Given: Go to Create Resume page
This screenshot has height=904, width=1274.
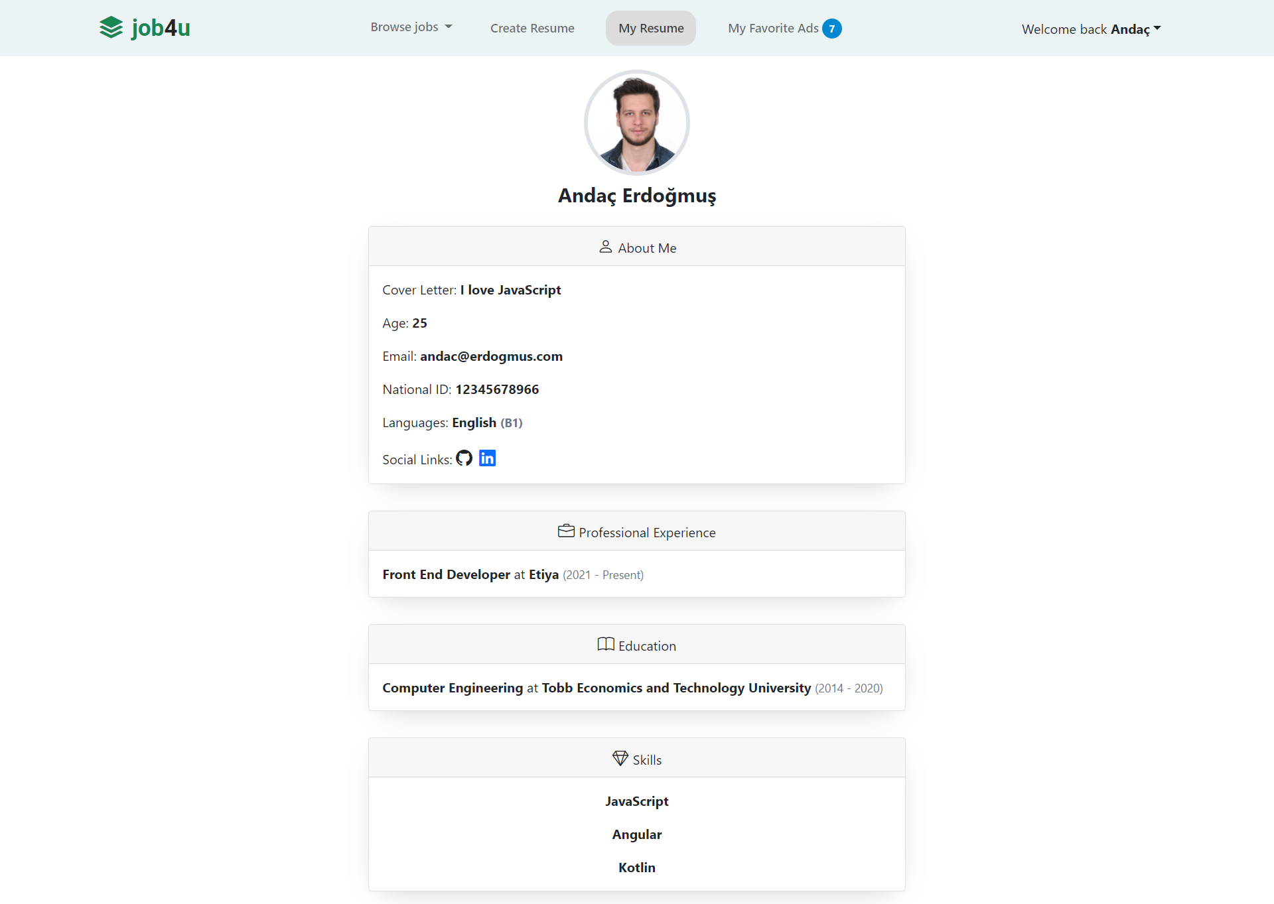Looking at the screenshot, I should point(532,29).
